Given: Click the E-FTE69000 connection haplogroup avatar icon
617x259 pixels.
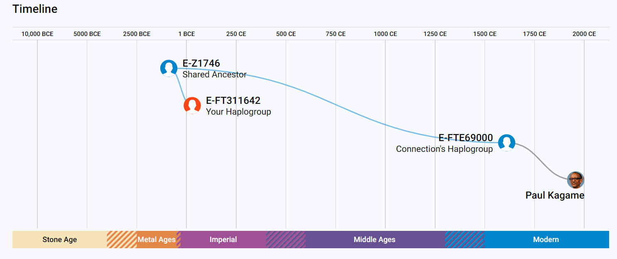Looking at the screenshot, I should point(507,143).
